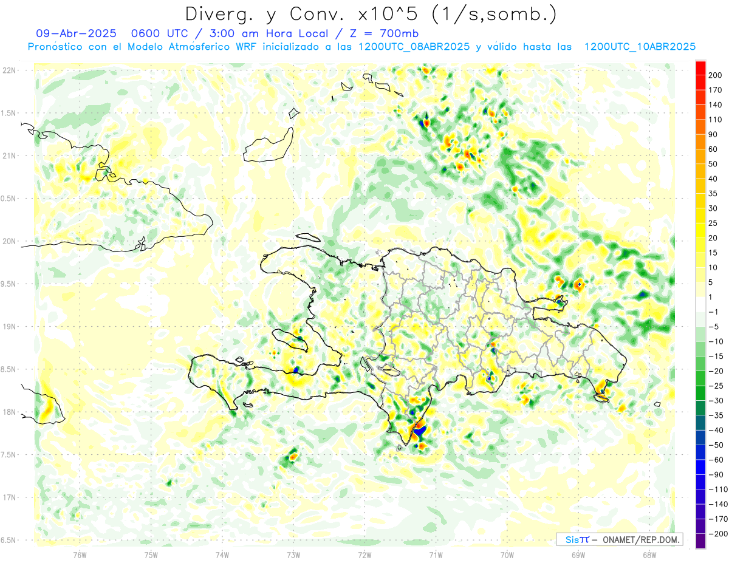Screen dimensions: 729x563
Task: Click the colorbar segment between -60 and -90
Action: pos(701,467)
